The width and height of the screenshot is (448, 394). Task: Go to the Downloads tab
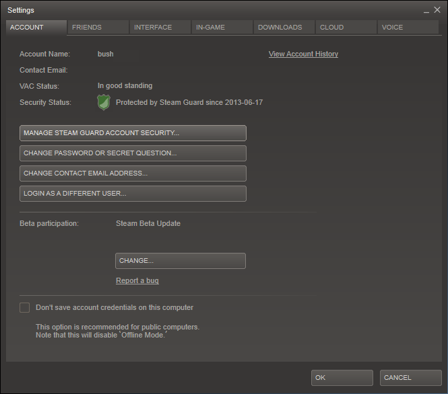(284, 28)
